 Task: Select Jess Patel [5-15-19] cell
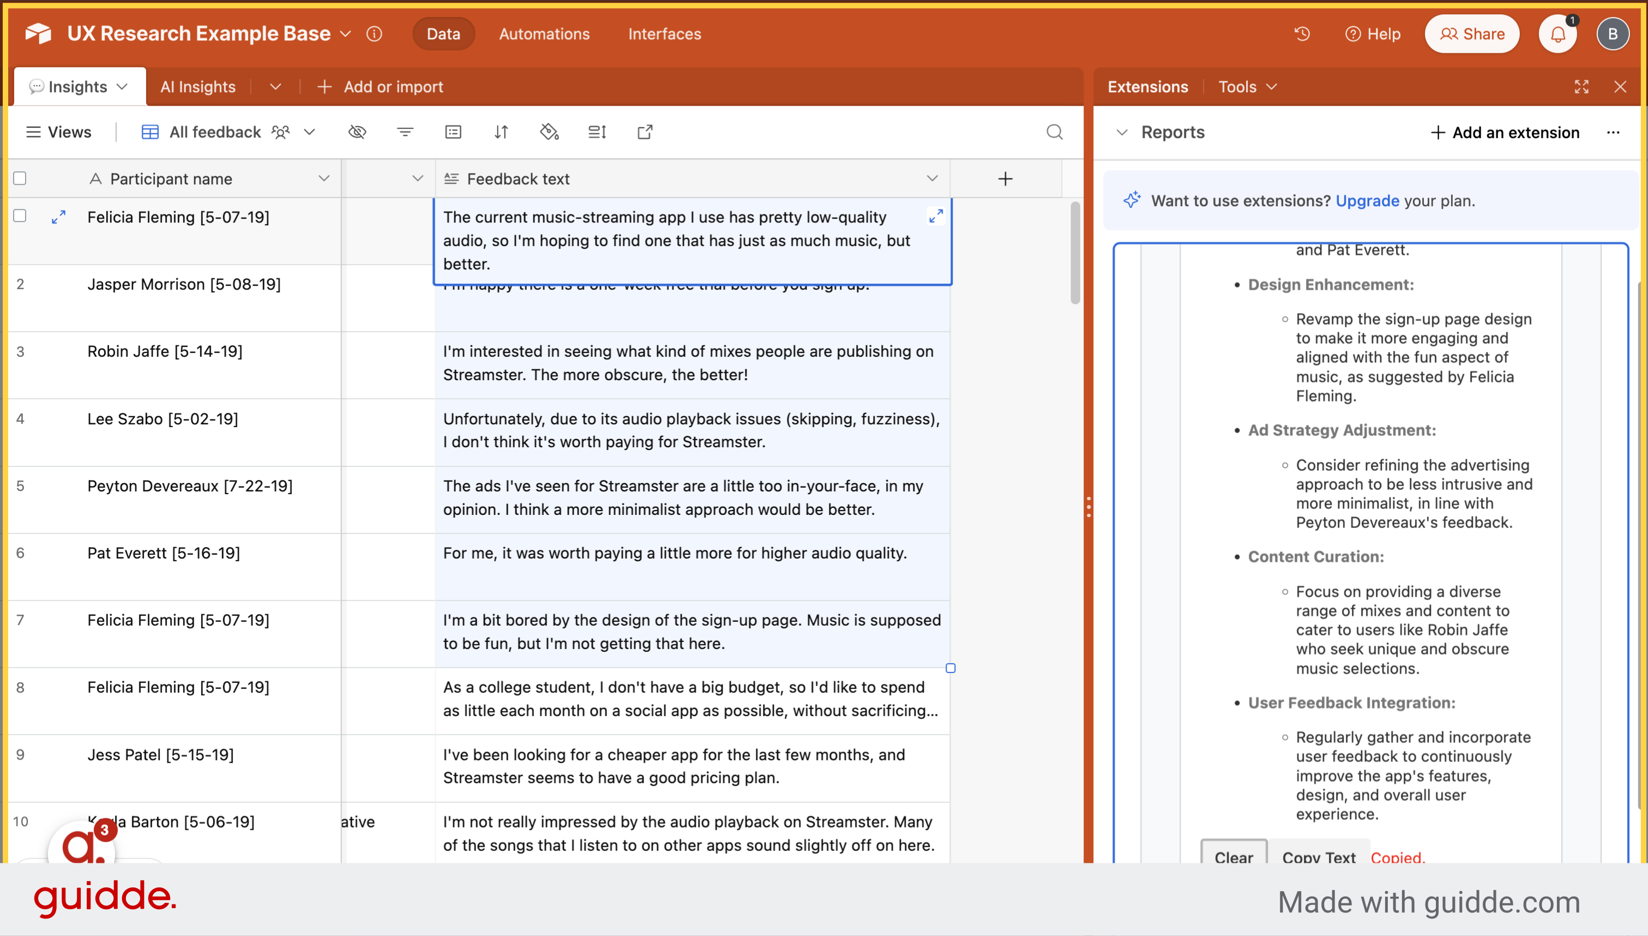click(x=175, y=768)
